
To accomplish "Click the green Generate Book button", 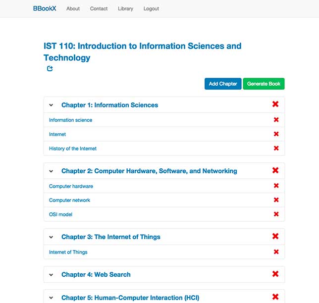I will [264, 84].
